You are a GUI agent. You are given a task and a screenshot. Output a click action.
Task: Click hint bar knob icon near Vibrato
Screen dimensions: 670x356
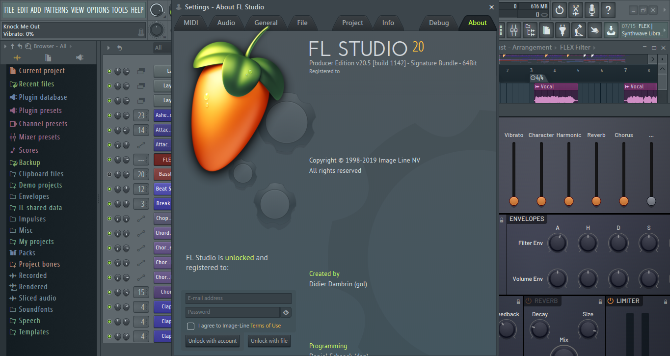pos(141,31)
